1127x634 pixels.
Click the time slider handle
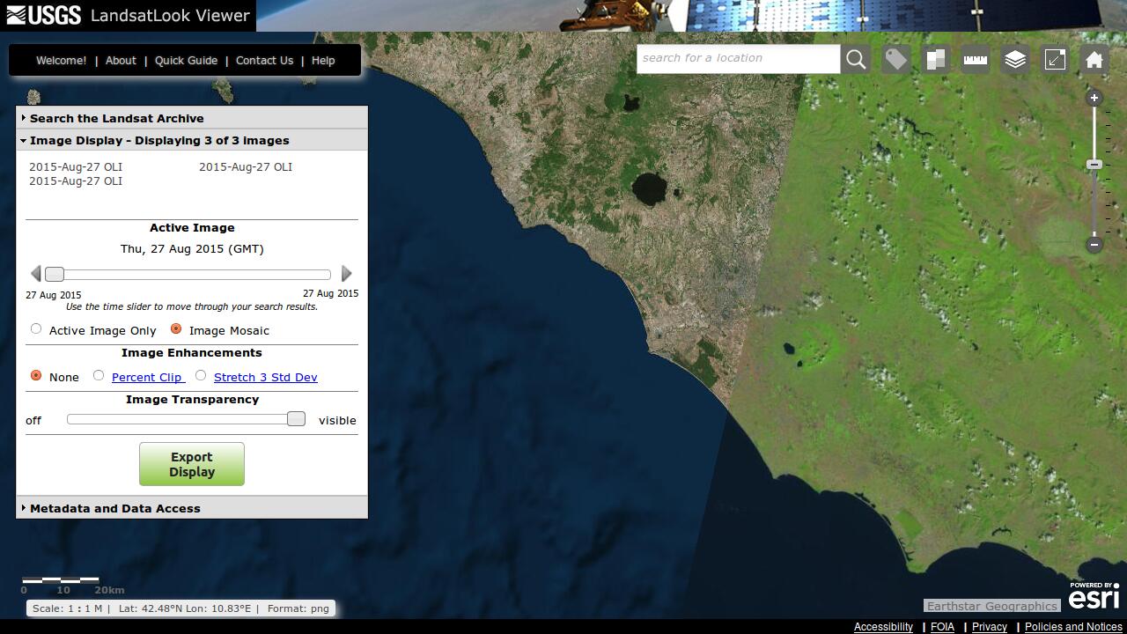coord(55,275)
